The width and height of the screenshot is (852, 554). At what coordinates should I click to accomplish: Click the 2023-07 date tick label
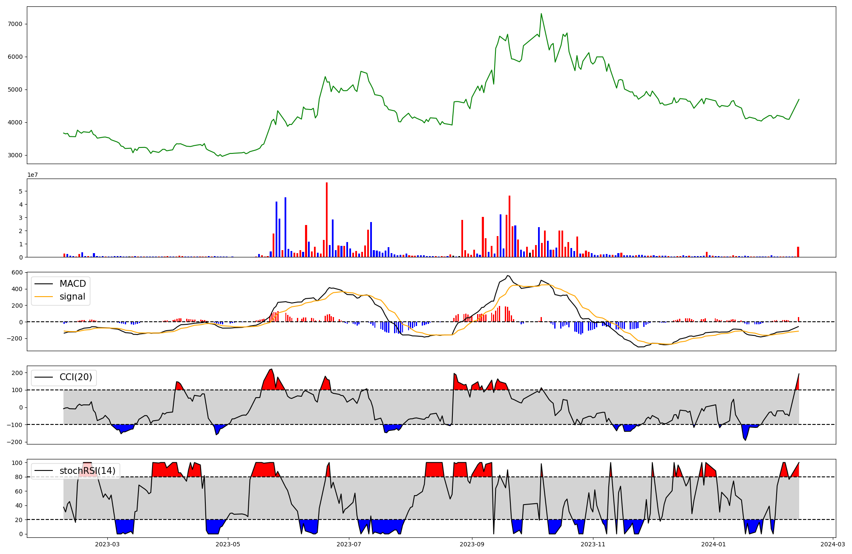[x=349, y=544]
